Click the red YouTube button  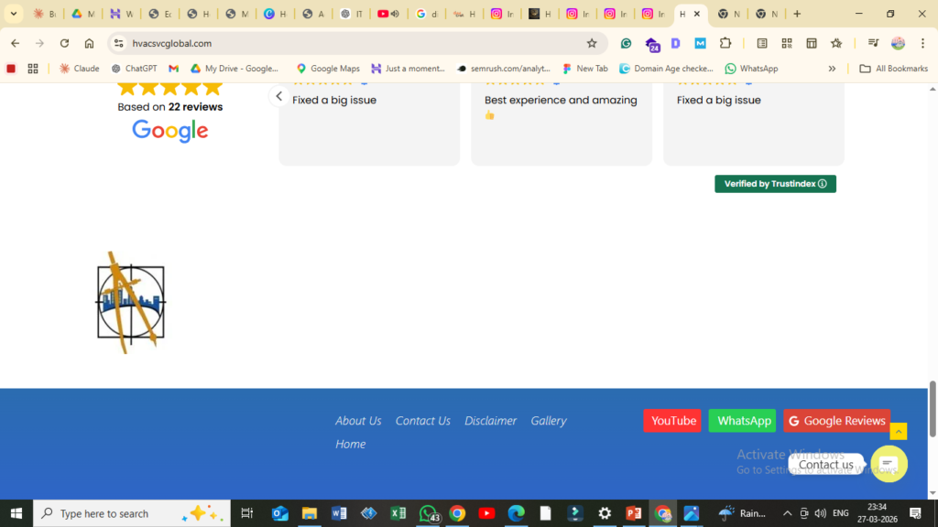pyautogui.click(x=672, y=421)
